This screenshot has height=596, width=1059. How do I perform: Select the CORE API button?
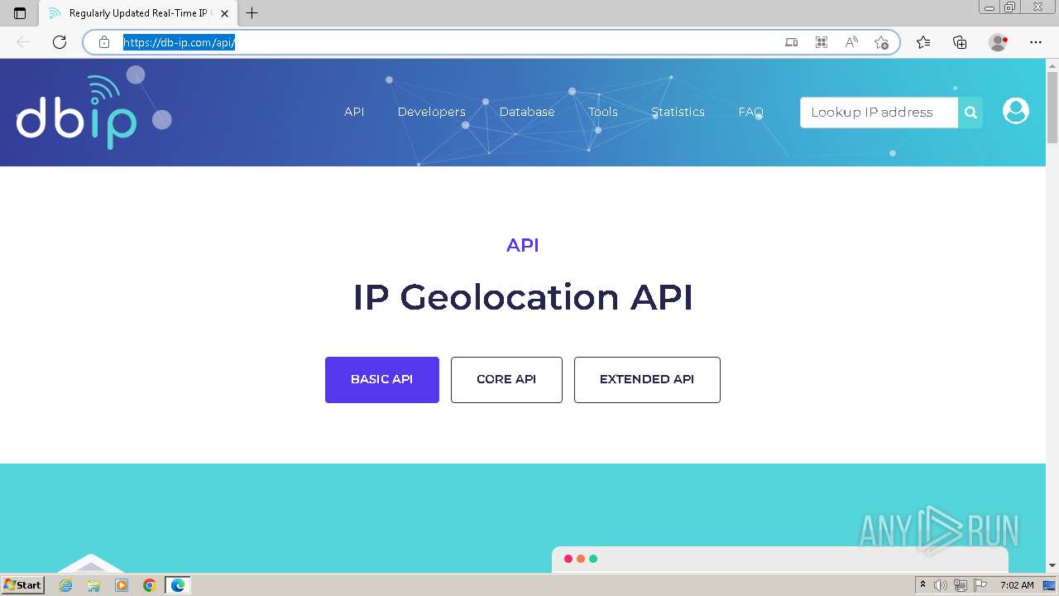coord(506,380)
